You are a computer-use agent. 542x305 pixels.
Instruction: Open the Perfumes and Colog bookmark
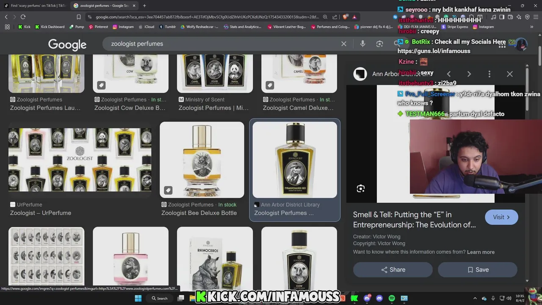[330, 27]
